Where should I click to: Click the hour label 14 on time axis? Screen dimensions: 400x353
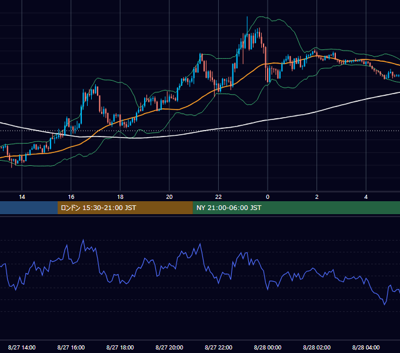22,197
